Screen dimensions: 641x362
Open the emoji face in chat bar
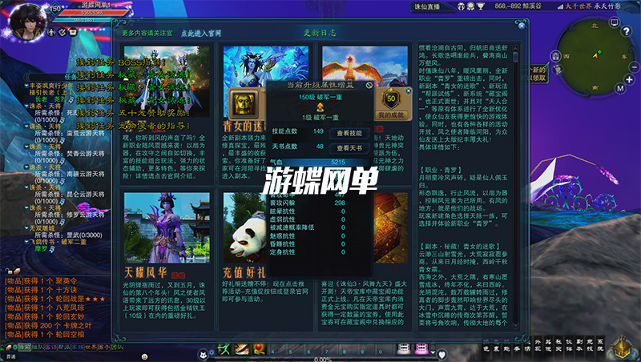144,356
